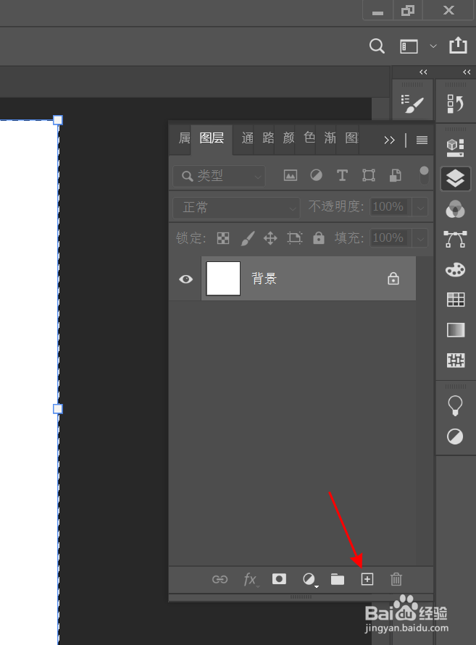
Task: Switch to the 颜 (Color) tab
Action: [x=288, y=138]
